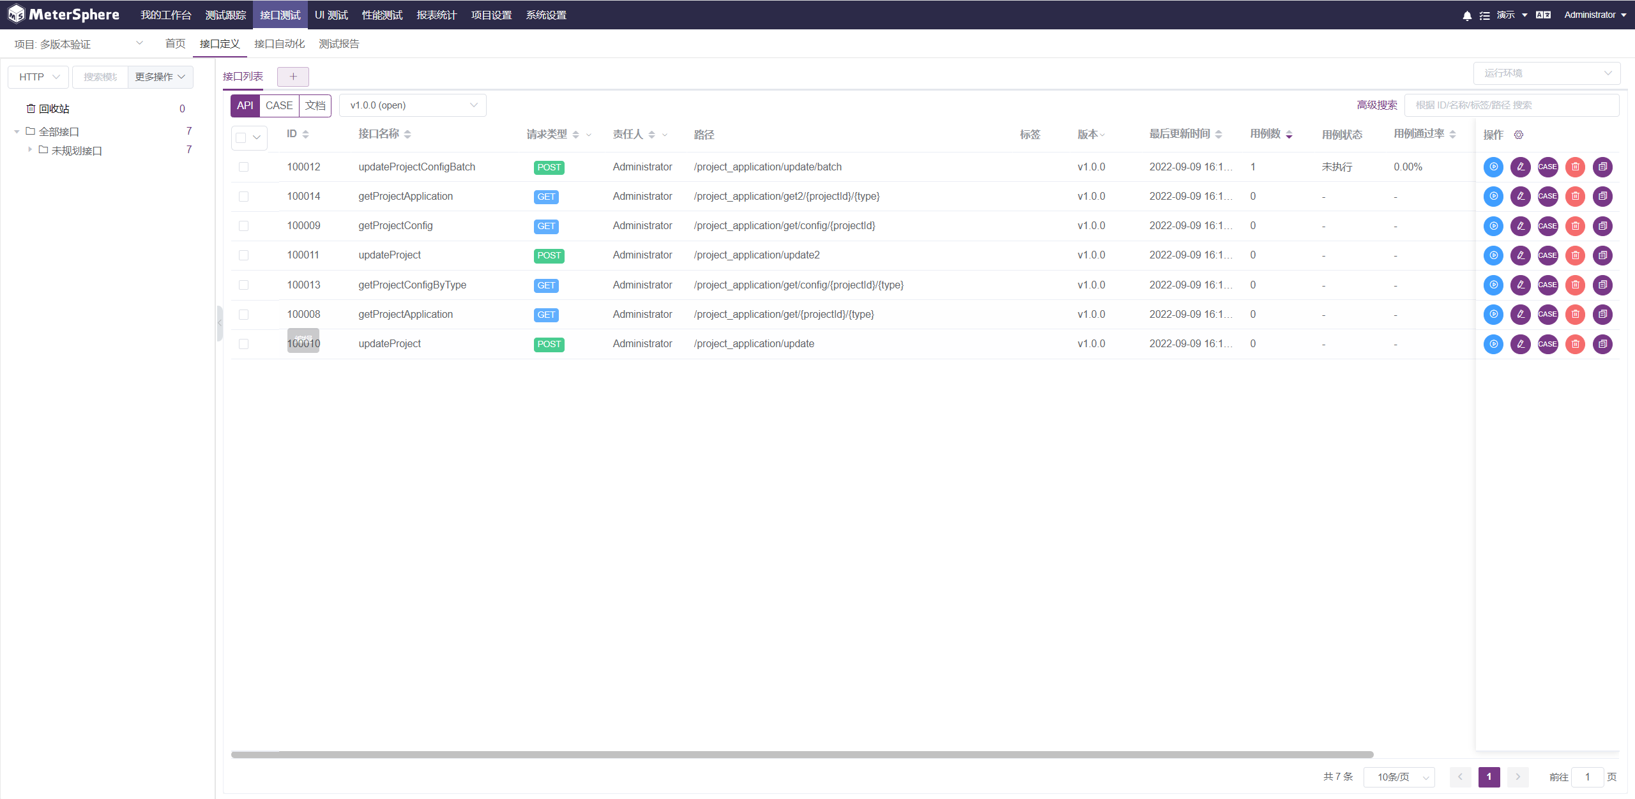Expand the 运行环境 environment dropdown
The width and height of the screenshot is (1635, 799).
pos(1546,73)
